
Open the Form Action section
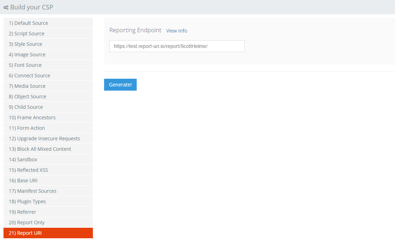pos(48,128)
